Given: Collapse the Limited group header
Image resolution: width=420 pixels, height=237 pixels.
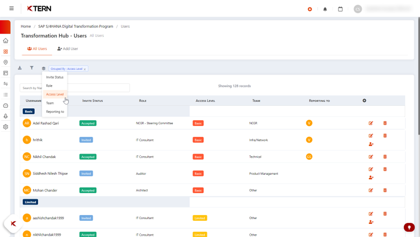Looking at the screenshot, I should 30,202.
